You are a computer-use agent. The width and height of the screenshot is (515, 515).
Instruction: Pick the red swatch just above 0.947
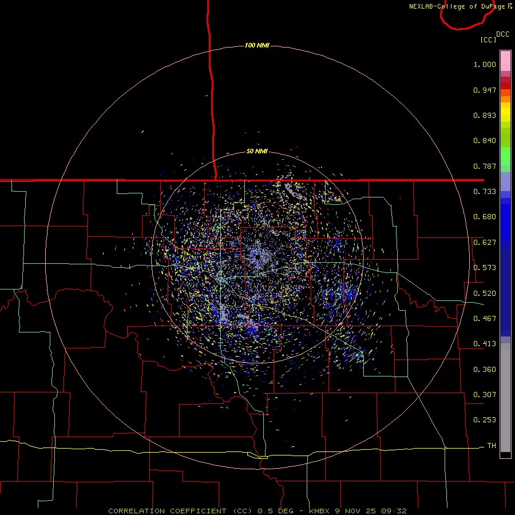tap(505, 86)
